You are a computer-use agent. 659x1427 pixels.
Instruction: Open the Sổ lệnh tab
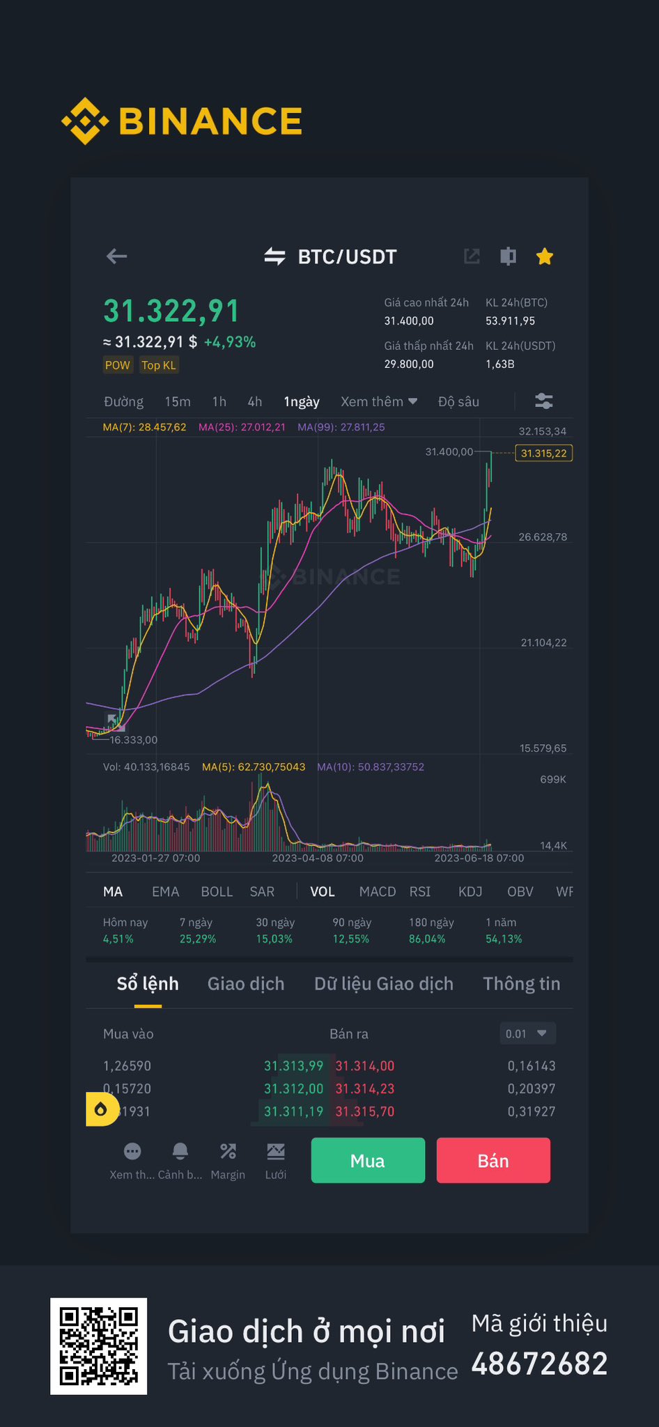coord(148,984)
